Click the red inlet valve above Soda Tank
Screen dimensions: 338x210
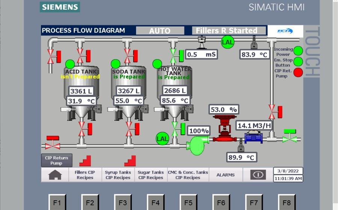130,56
